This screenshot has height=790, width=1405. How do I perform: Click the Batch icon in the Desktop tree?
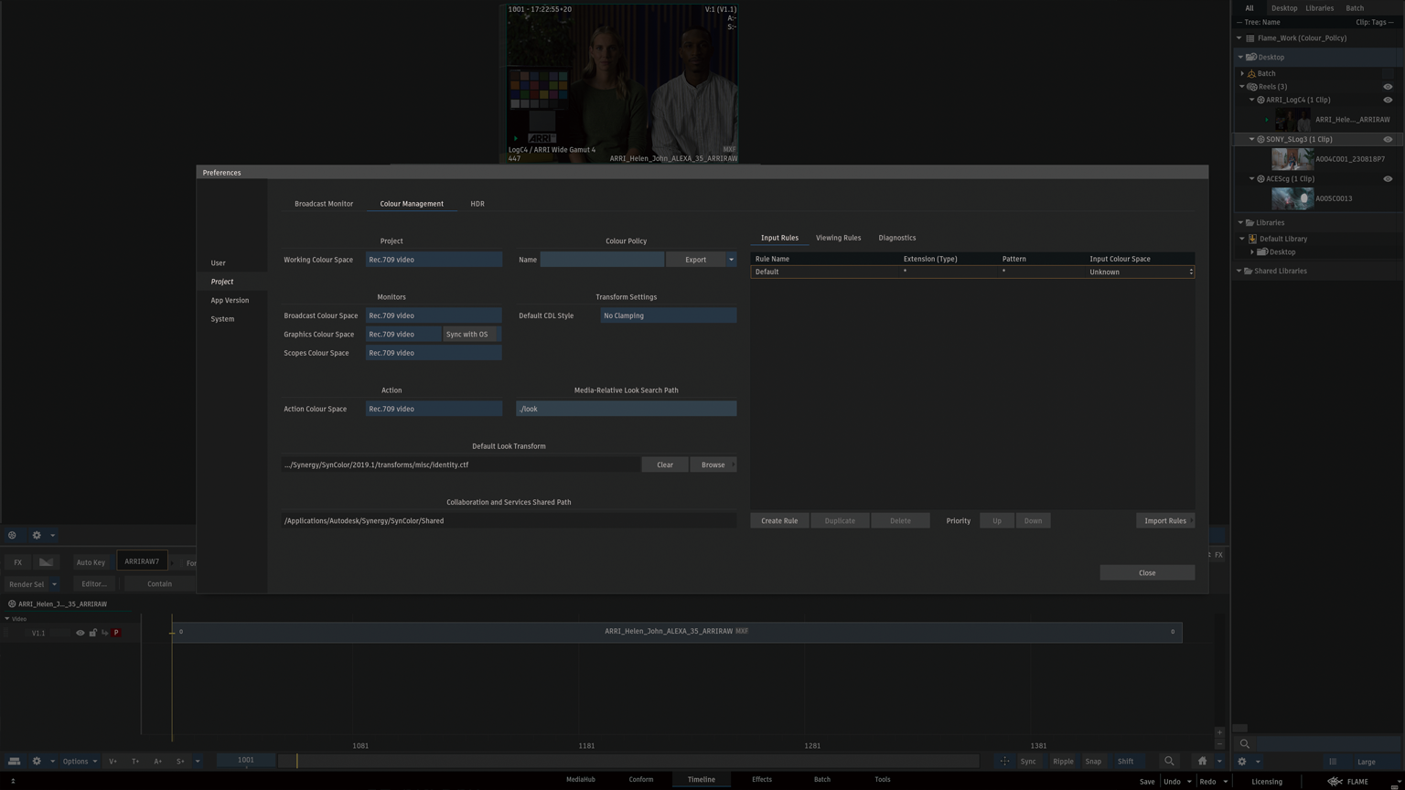[1251, 73]
